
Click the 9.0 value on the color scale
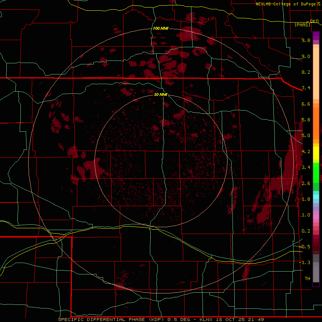(x=306, y=56)
